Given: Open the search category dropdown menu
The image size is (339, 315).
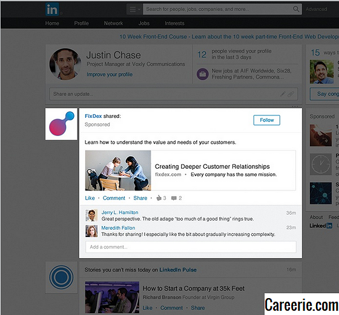Looking at the screenshot, I should 134,9.
